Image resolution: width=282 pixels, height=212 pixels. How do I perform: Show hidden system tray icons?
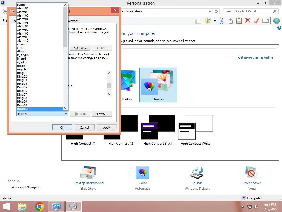click(x=243, y=207)
